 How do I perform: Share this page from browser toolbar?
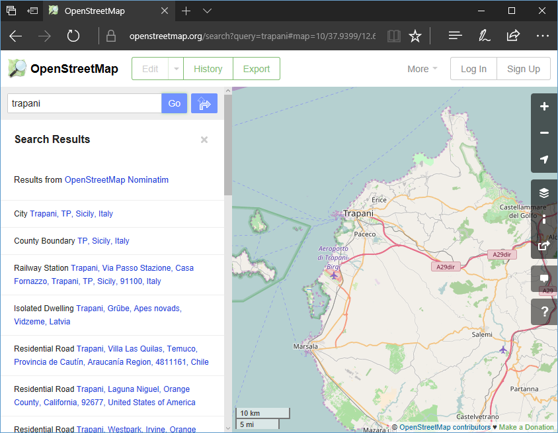point(513,35)
